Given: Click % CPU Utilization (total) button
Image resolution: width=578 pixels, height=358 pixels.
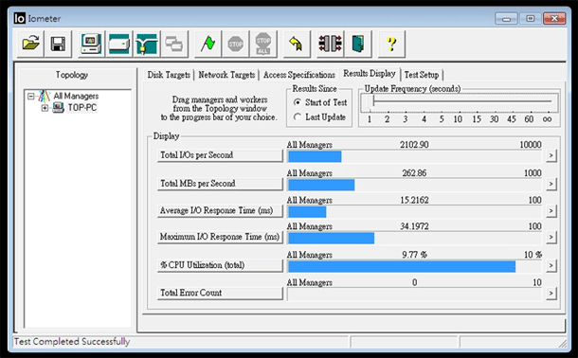Looking at the screenshot, I should click(x=220, y=265).
